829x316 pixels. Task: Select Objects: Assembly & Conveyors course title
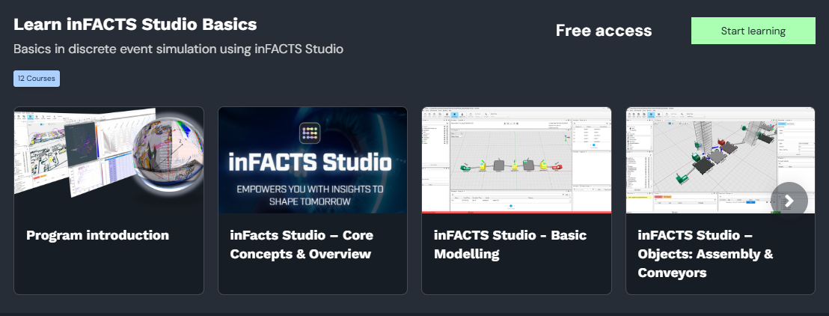pyautogui.click(x=706, y=254)
